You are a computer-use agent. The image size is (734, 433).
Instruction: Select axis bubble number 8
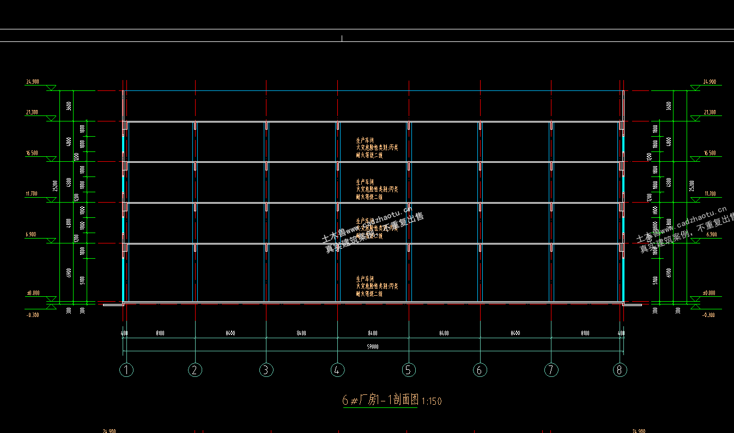click(620, 370)
